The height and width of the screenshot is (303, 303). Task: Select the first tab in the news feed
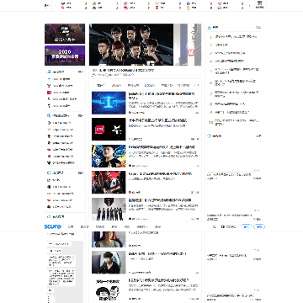100,85
